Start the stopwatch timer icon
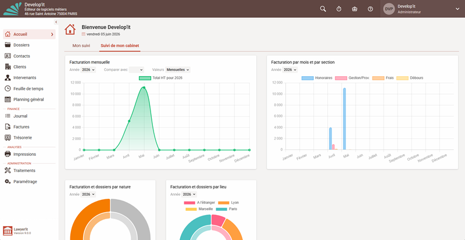 (x=339, y=9)
